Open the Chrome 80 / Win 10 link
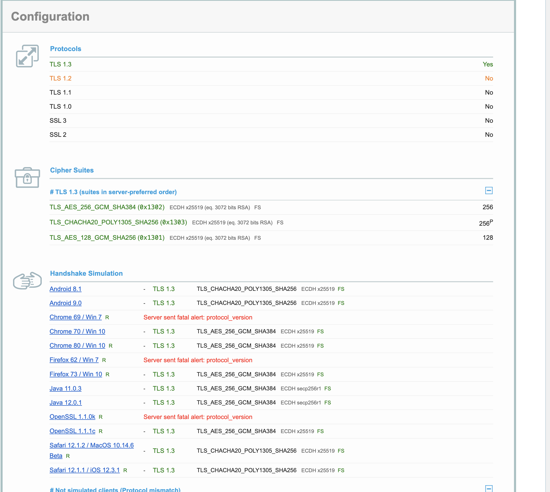The height and width of the screenshot is (492, 550). (x=77, y=346)
